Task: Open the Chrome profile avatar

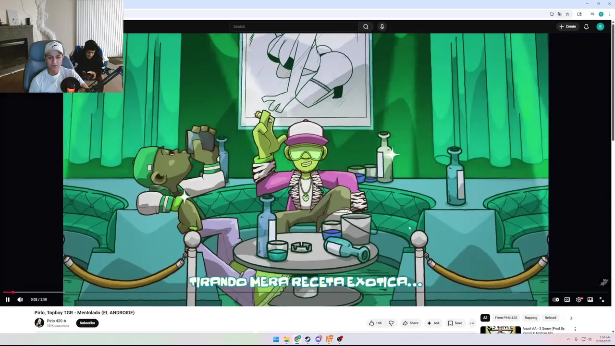Action: pos(601,14)
